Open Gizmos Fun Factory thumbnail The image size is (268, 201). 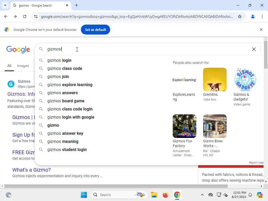point(184,126)
